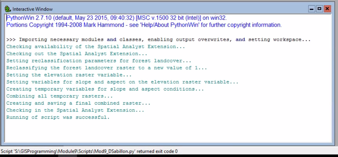Click 'Setting variables for slope and aspect' line
The width and height of the screenshot is (338, 157).
pos(122,82)
